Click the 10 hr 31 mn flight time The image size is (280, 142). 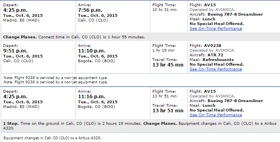tap(164, 10)
